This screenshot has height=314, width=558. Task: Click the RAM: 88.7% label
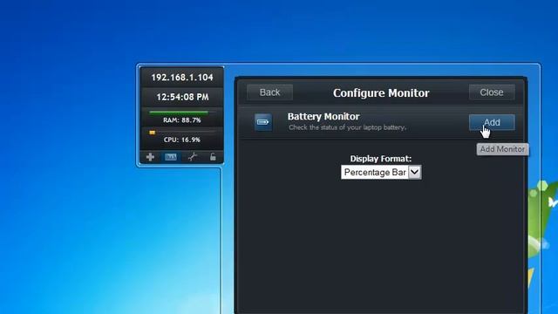click(x=182, y=120)
